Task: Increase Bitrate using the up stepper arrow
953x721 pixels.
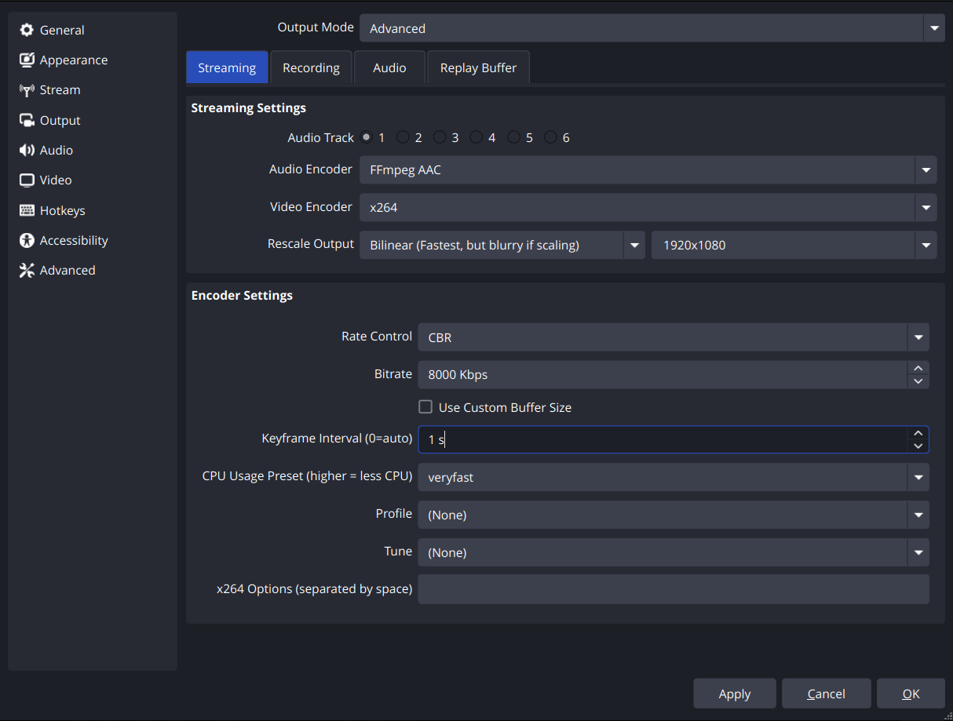Action: (x=918, y=369)
